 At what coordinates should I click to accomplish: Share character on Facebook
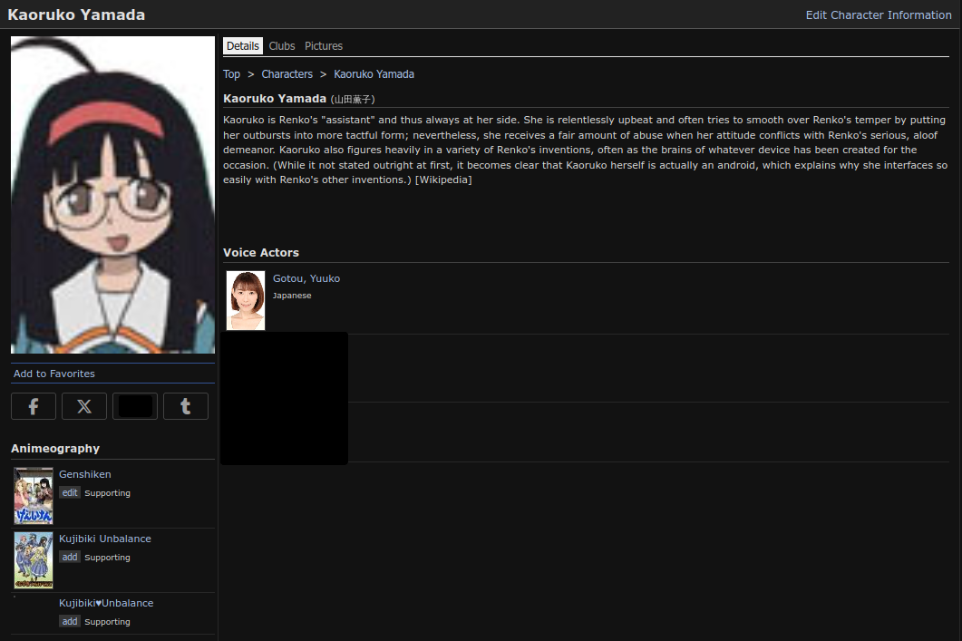pyautogui.click(x=34, y=406)
